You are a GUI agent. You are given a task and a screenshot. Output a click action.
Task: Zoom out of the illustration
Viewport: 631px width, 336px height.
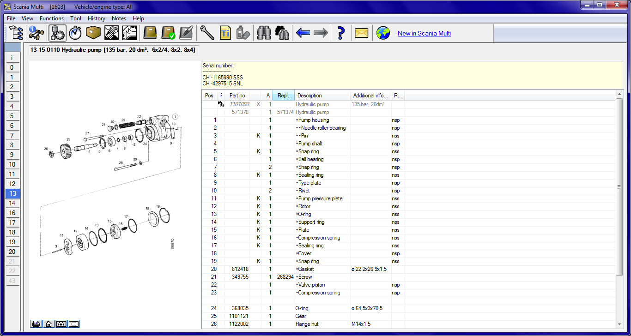pyautogui.click(x=73, y=324)
